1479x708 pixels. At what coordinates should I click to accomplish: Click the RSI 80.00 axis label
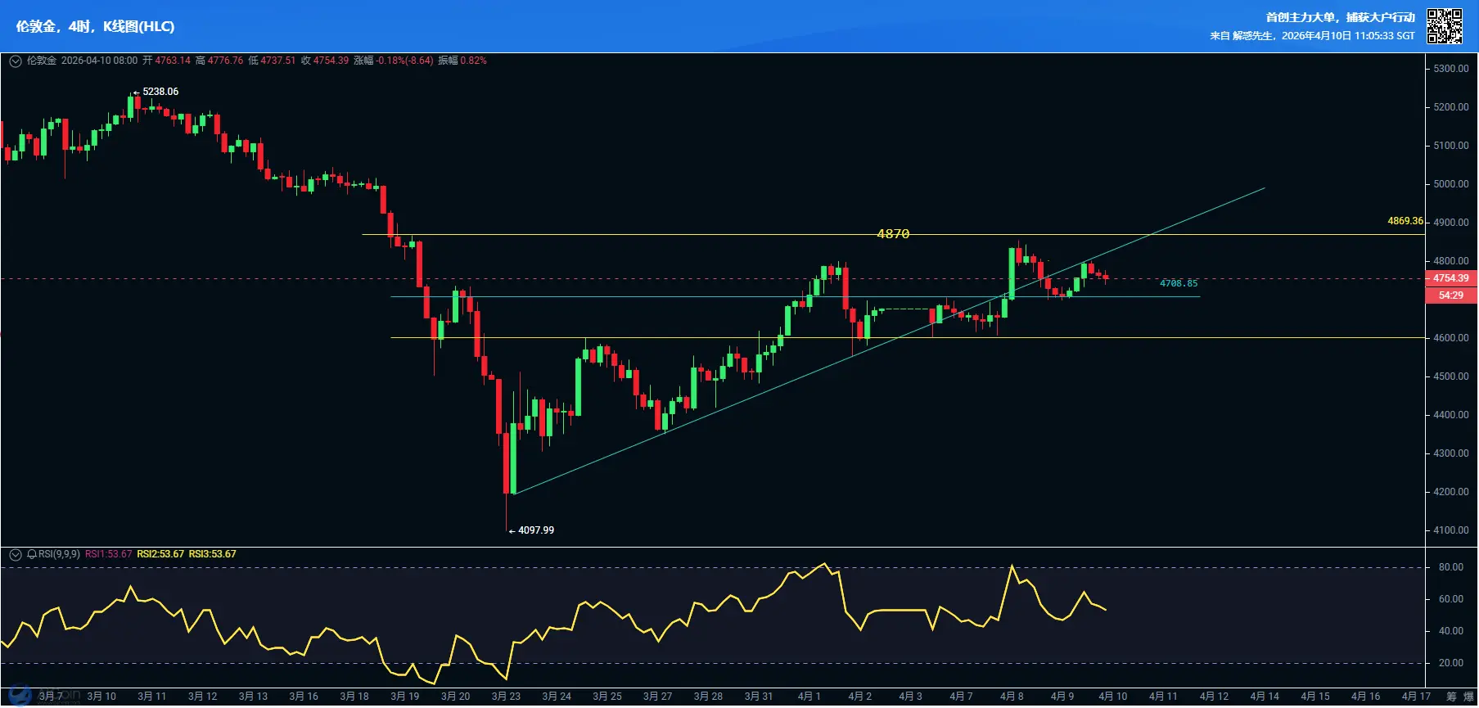[x=1451, y=567]
